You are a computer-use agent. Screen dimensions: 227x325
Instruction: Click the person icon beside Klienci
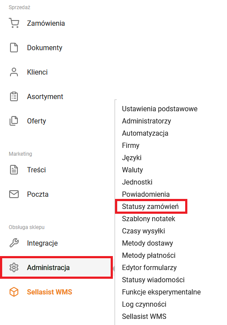click(x=14, y=72)
